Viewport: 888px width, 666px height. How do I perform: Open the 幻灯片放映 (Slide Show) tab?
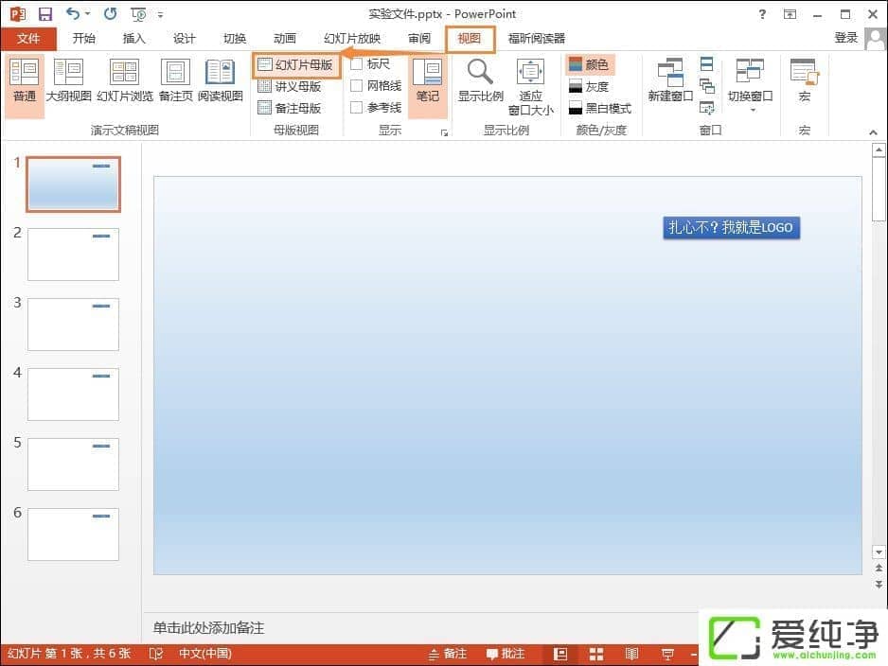point(352,38)
